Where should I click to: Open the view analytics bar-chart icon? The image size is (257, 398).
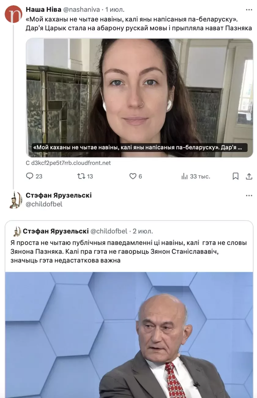tap(184, 176)
